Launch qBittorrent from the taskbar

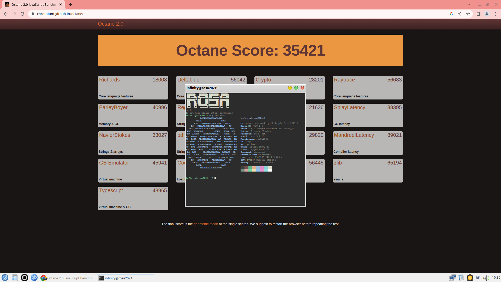[34, 278]
